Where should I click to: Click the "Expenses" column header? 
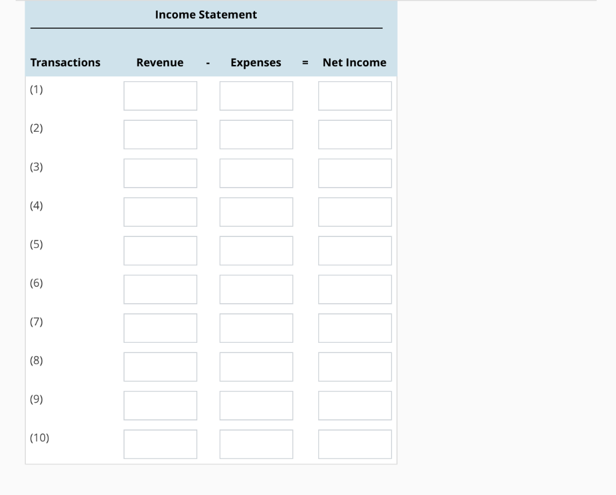click(x=256, y=63)
